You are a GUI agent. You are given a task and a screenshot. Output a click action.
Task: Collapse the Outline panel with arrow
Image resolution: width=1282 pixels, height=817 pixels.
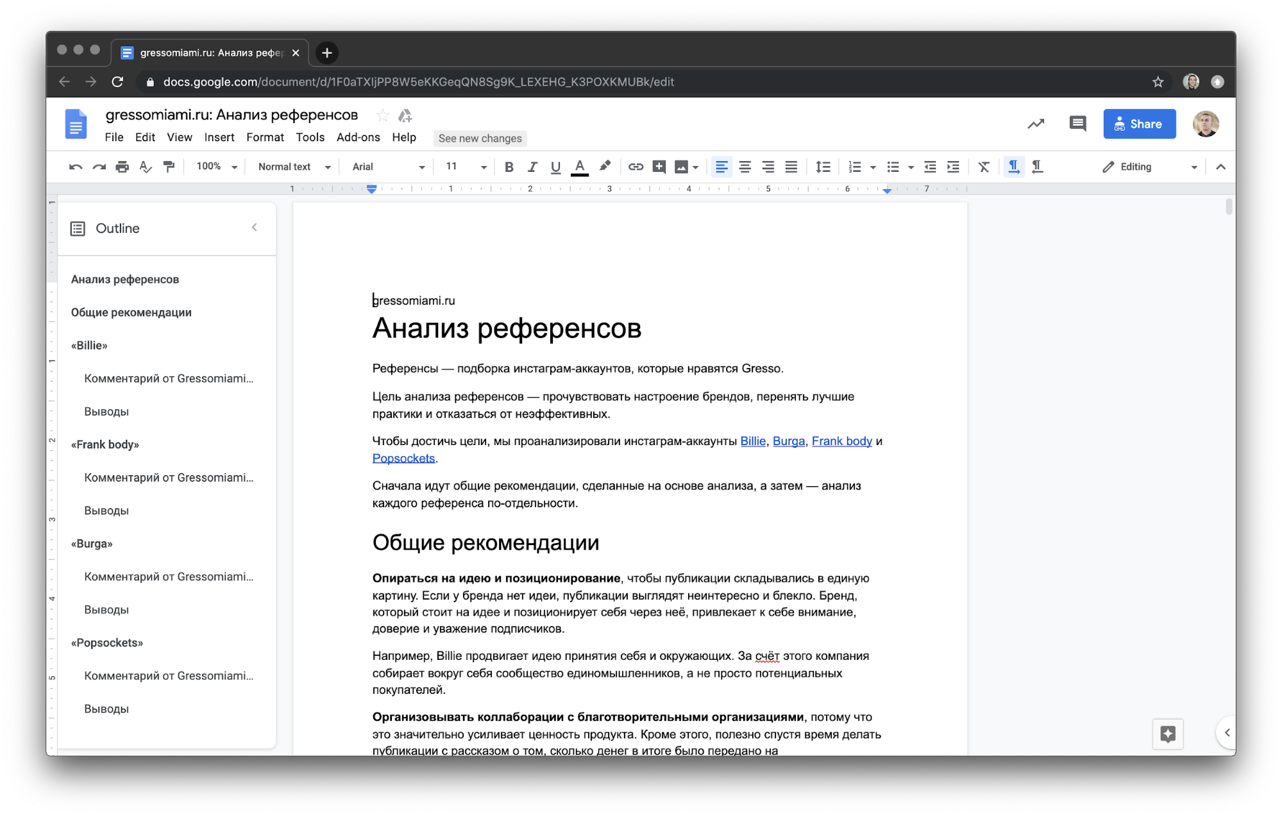click(255, 227)
